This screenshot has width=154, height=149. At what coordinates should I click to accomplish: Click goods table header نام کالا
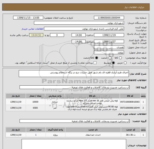point(92,96)
